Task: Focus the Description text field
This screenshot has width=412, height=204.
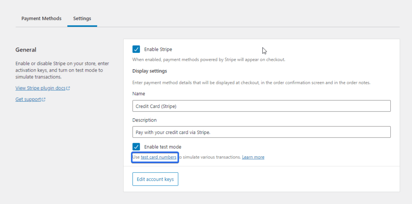Action: pos(262,132)
